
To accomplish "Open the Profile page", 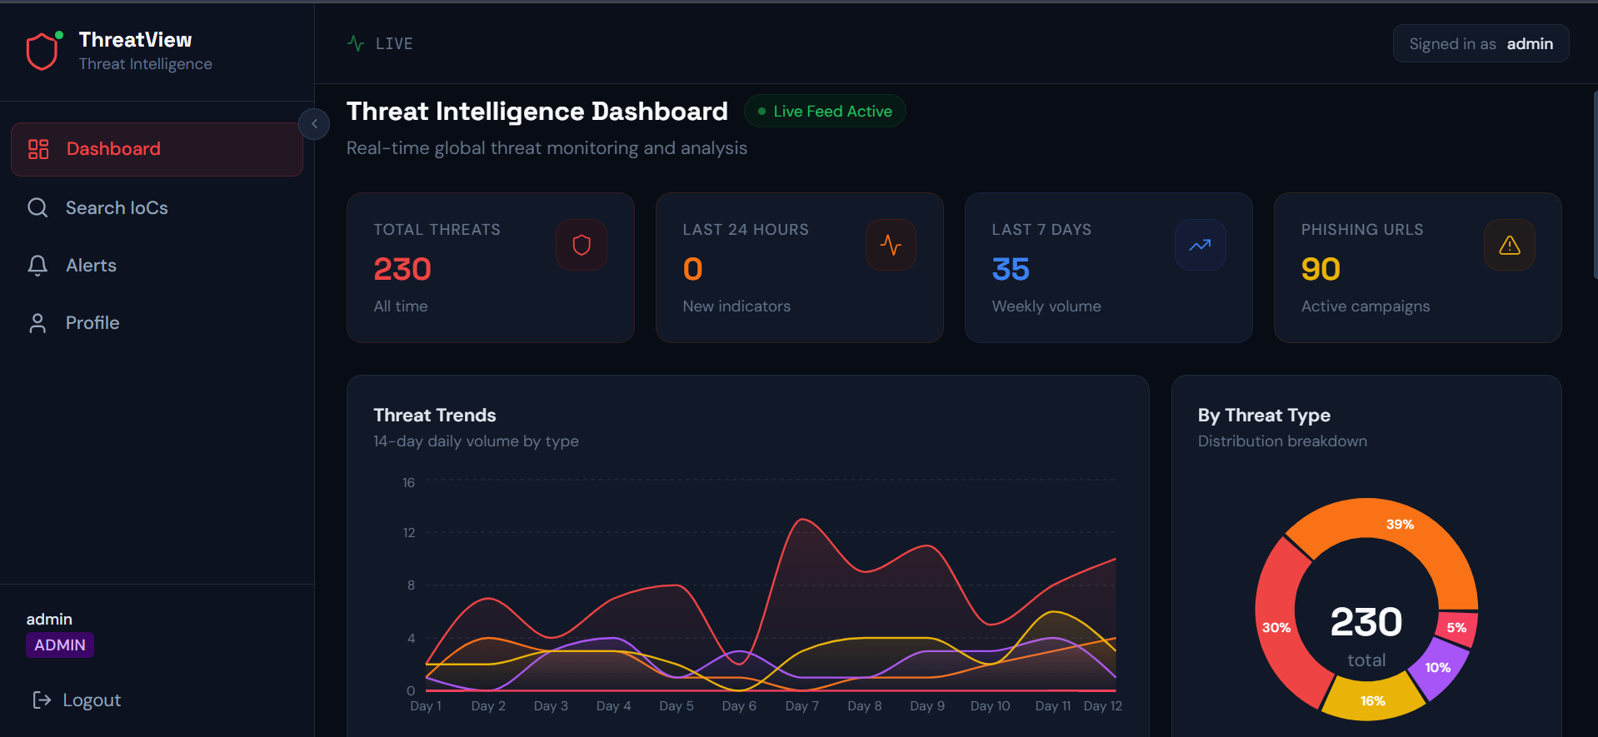I will coord(157,322).
